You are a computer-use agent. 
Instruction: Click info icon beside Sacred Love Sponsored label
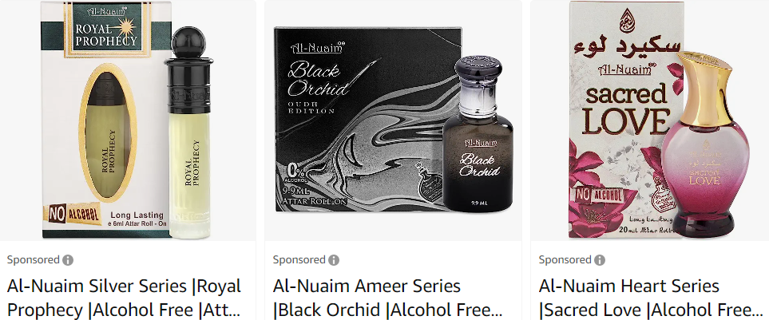600,260
